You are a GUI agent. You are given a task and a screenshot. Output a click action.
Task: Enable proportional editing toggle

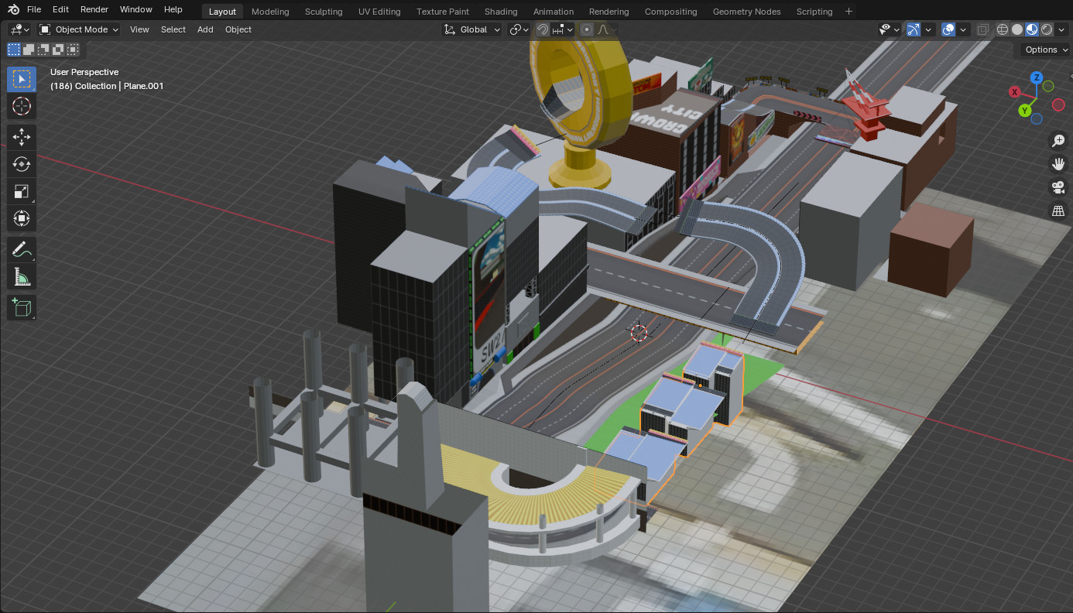(x=587, y=29)
